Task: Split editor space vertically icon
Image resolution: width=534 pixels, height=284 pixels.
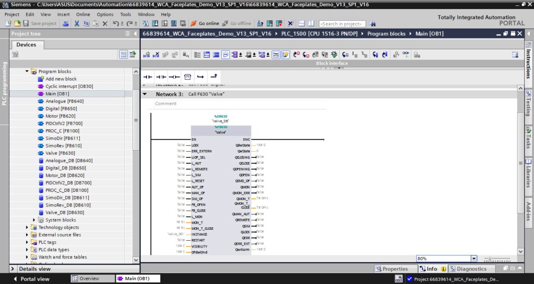Action: (311, 23)
